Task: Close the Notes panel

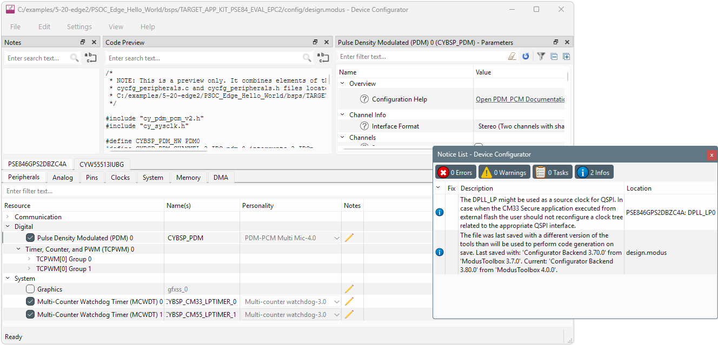Action: tap(94, 42)
